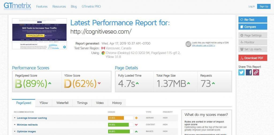Copy report link via chain icon
Viewport: 274px width, 135px height.
click(256, 72)
